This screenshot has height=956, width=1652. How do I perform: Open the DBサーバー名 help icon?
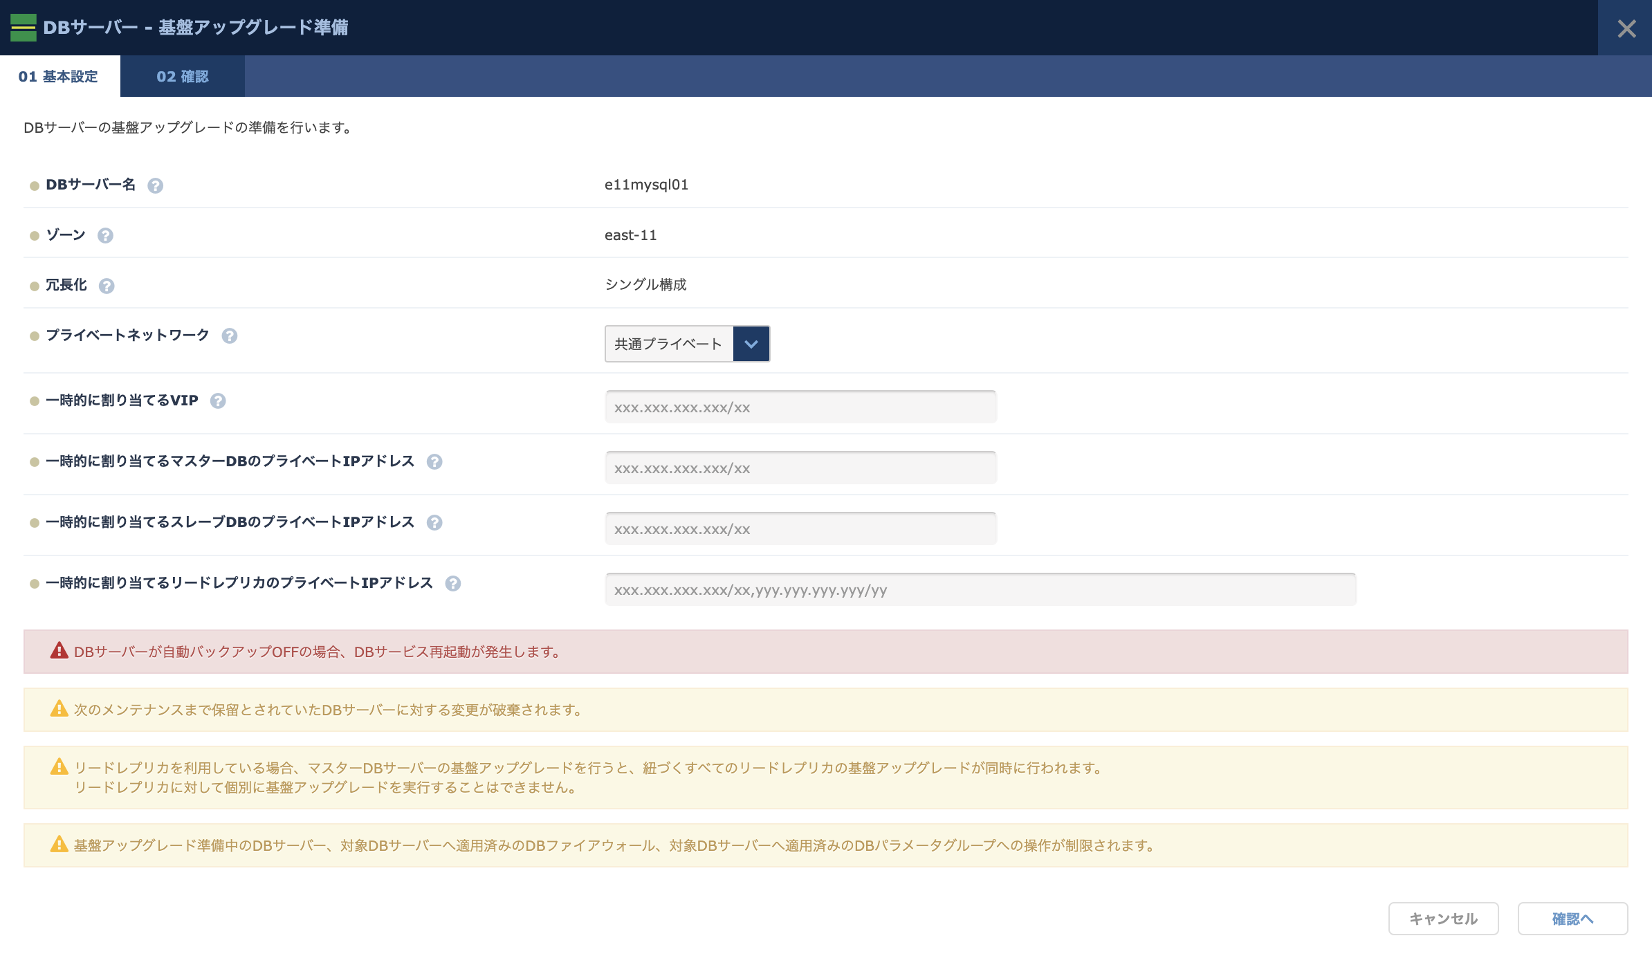(156, 185)
